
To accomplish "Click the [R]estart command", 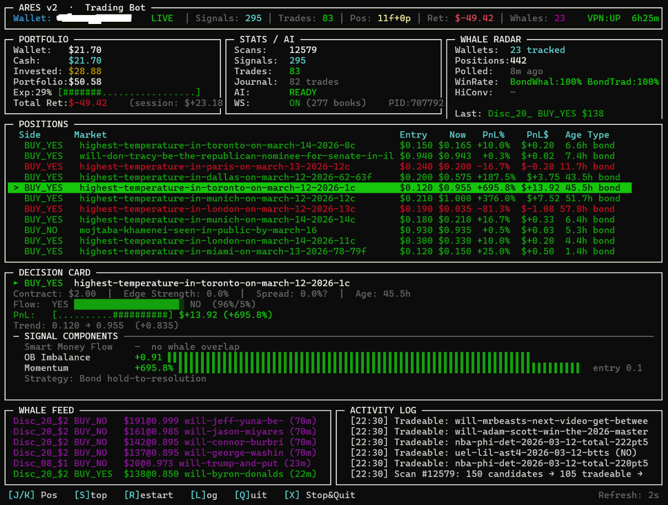I will click(148, 495).
